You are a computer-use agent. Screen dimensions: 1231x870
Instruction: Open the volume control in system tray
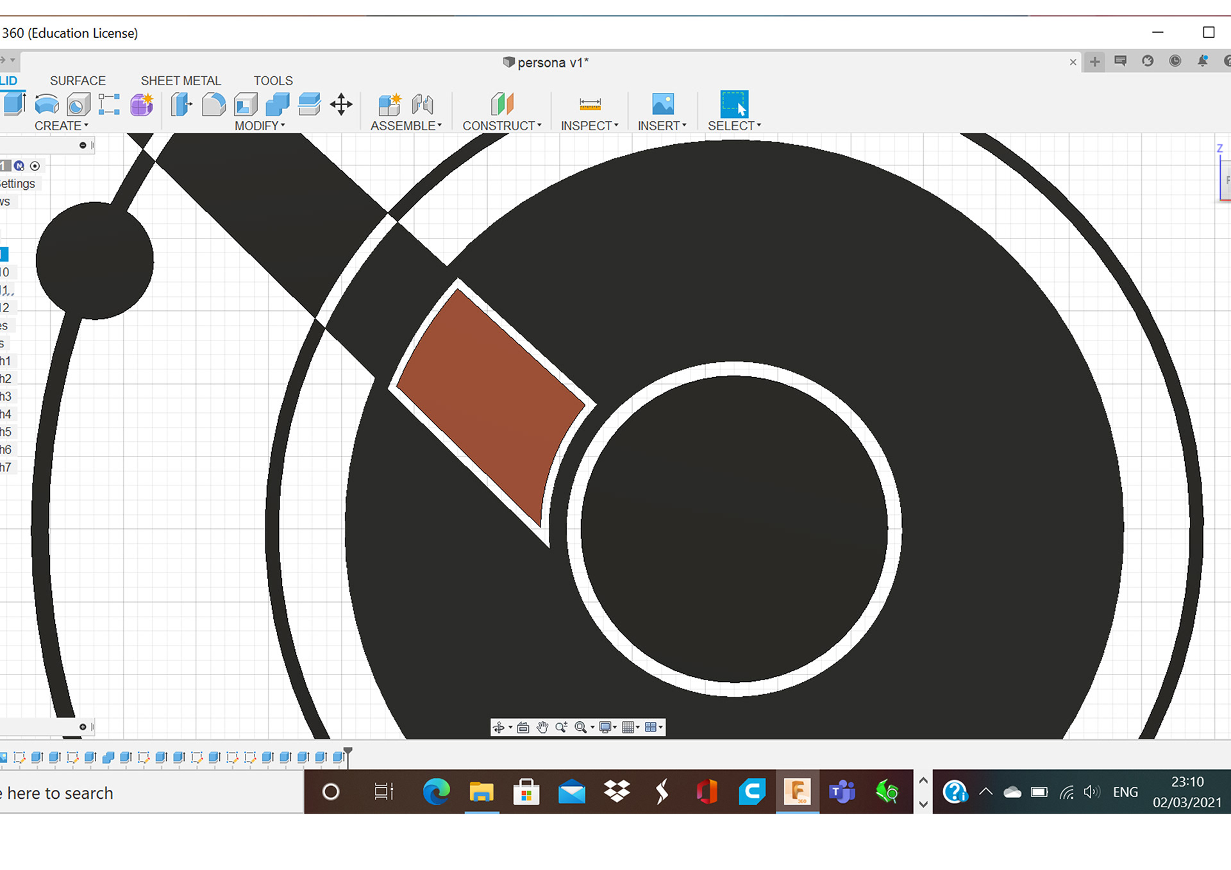click(x=1091, y=792)
